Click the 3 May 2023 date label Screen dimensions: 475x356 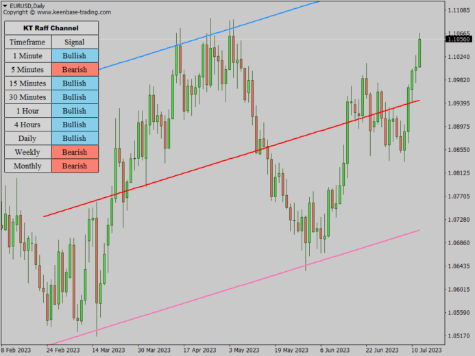(x=244, y=351)
